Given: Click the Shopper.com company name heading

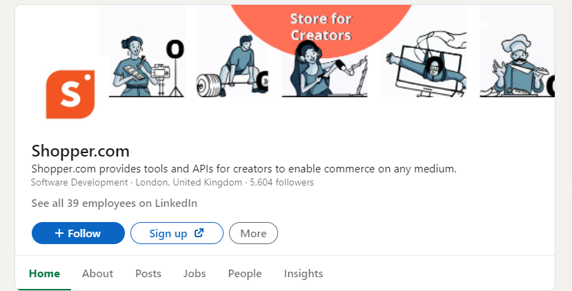Looking at the screenshot, I should pos(81,151).
